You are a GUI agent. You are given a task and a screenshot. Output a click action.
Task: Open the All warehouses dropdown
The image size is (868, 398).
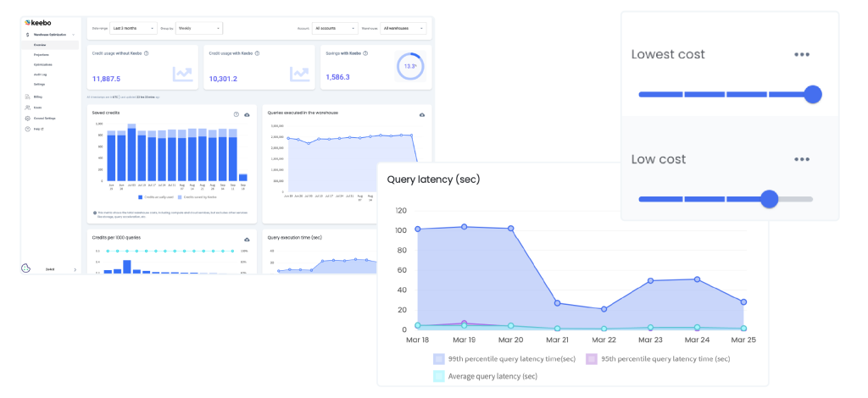pyautogui.click(x=404, y=28)
